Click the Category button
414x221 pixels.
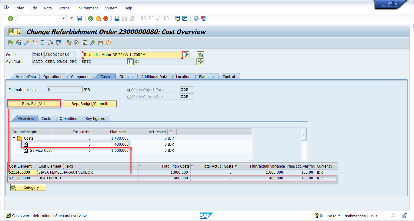click(28, 188)
